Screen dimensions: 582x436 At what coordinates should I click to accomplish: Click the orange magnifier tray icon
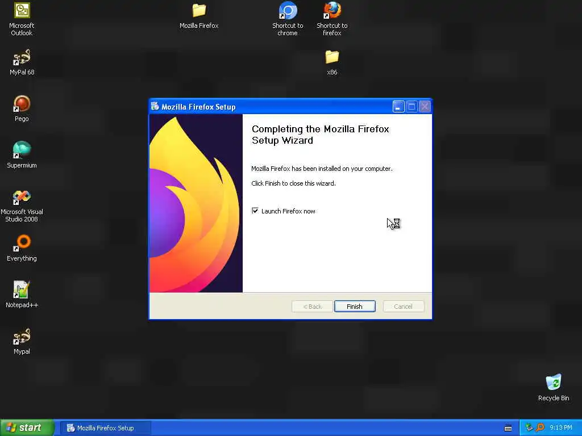click(x=540, y=427)
